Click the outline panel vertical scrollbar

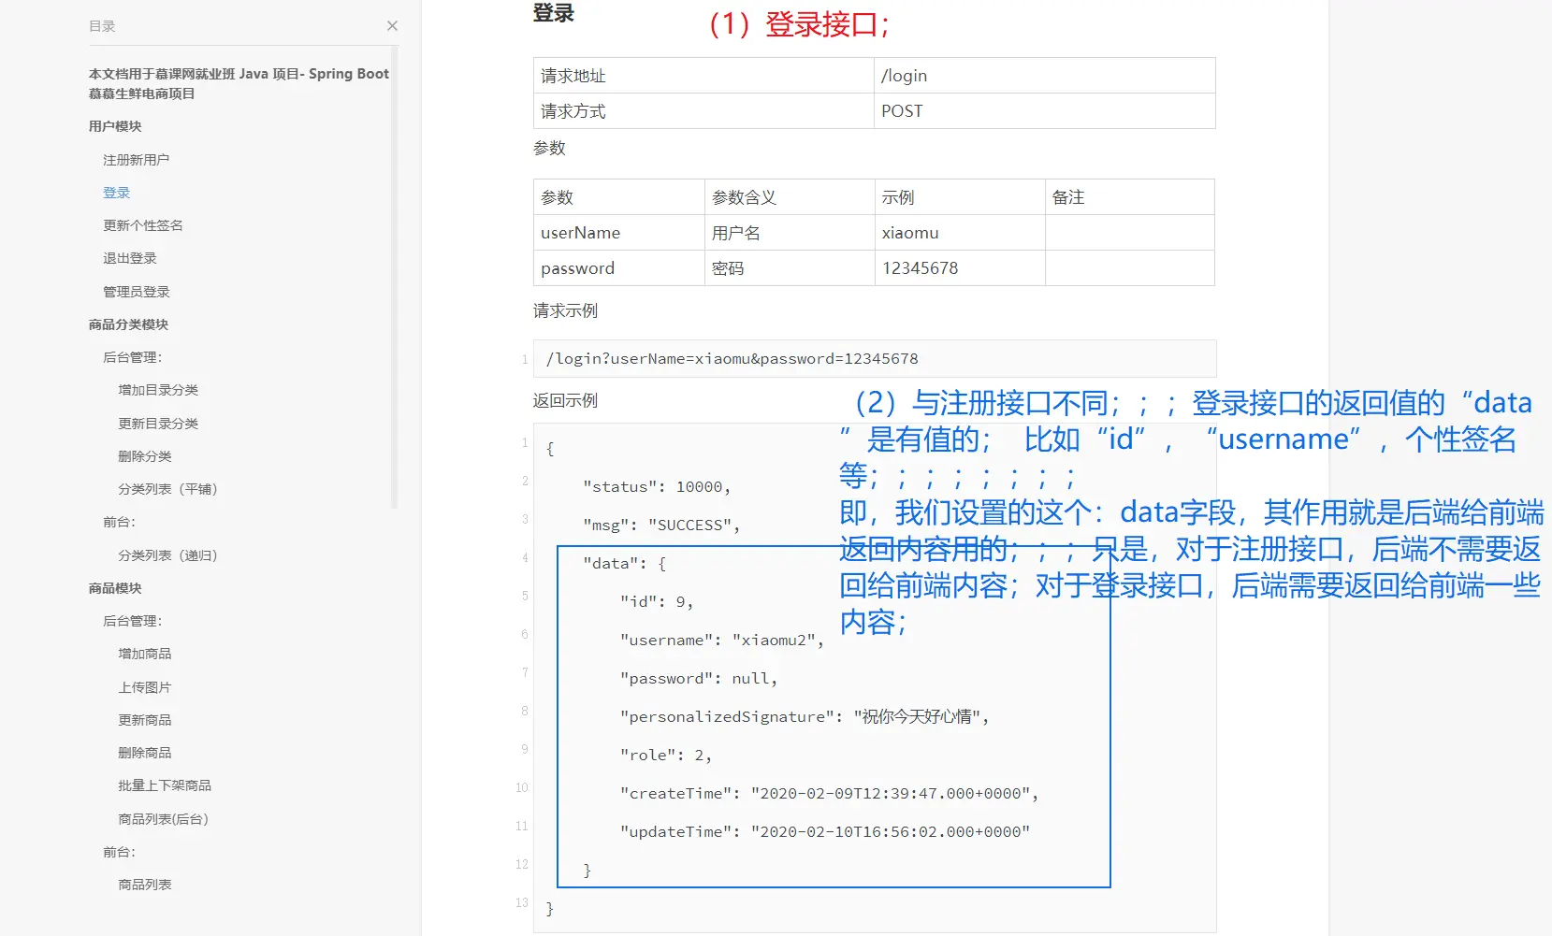coord(395,281)
